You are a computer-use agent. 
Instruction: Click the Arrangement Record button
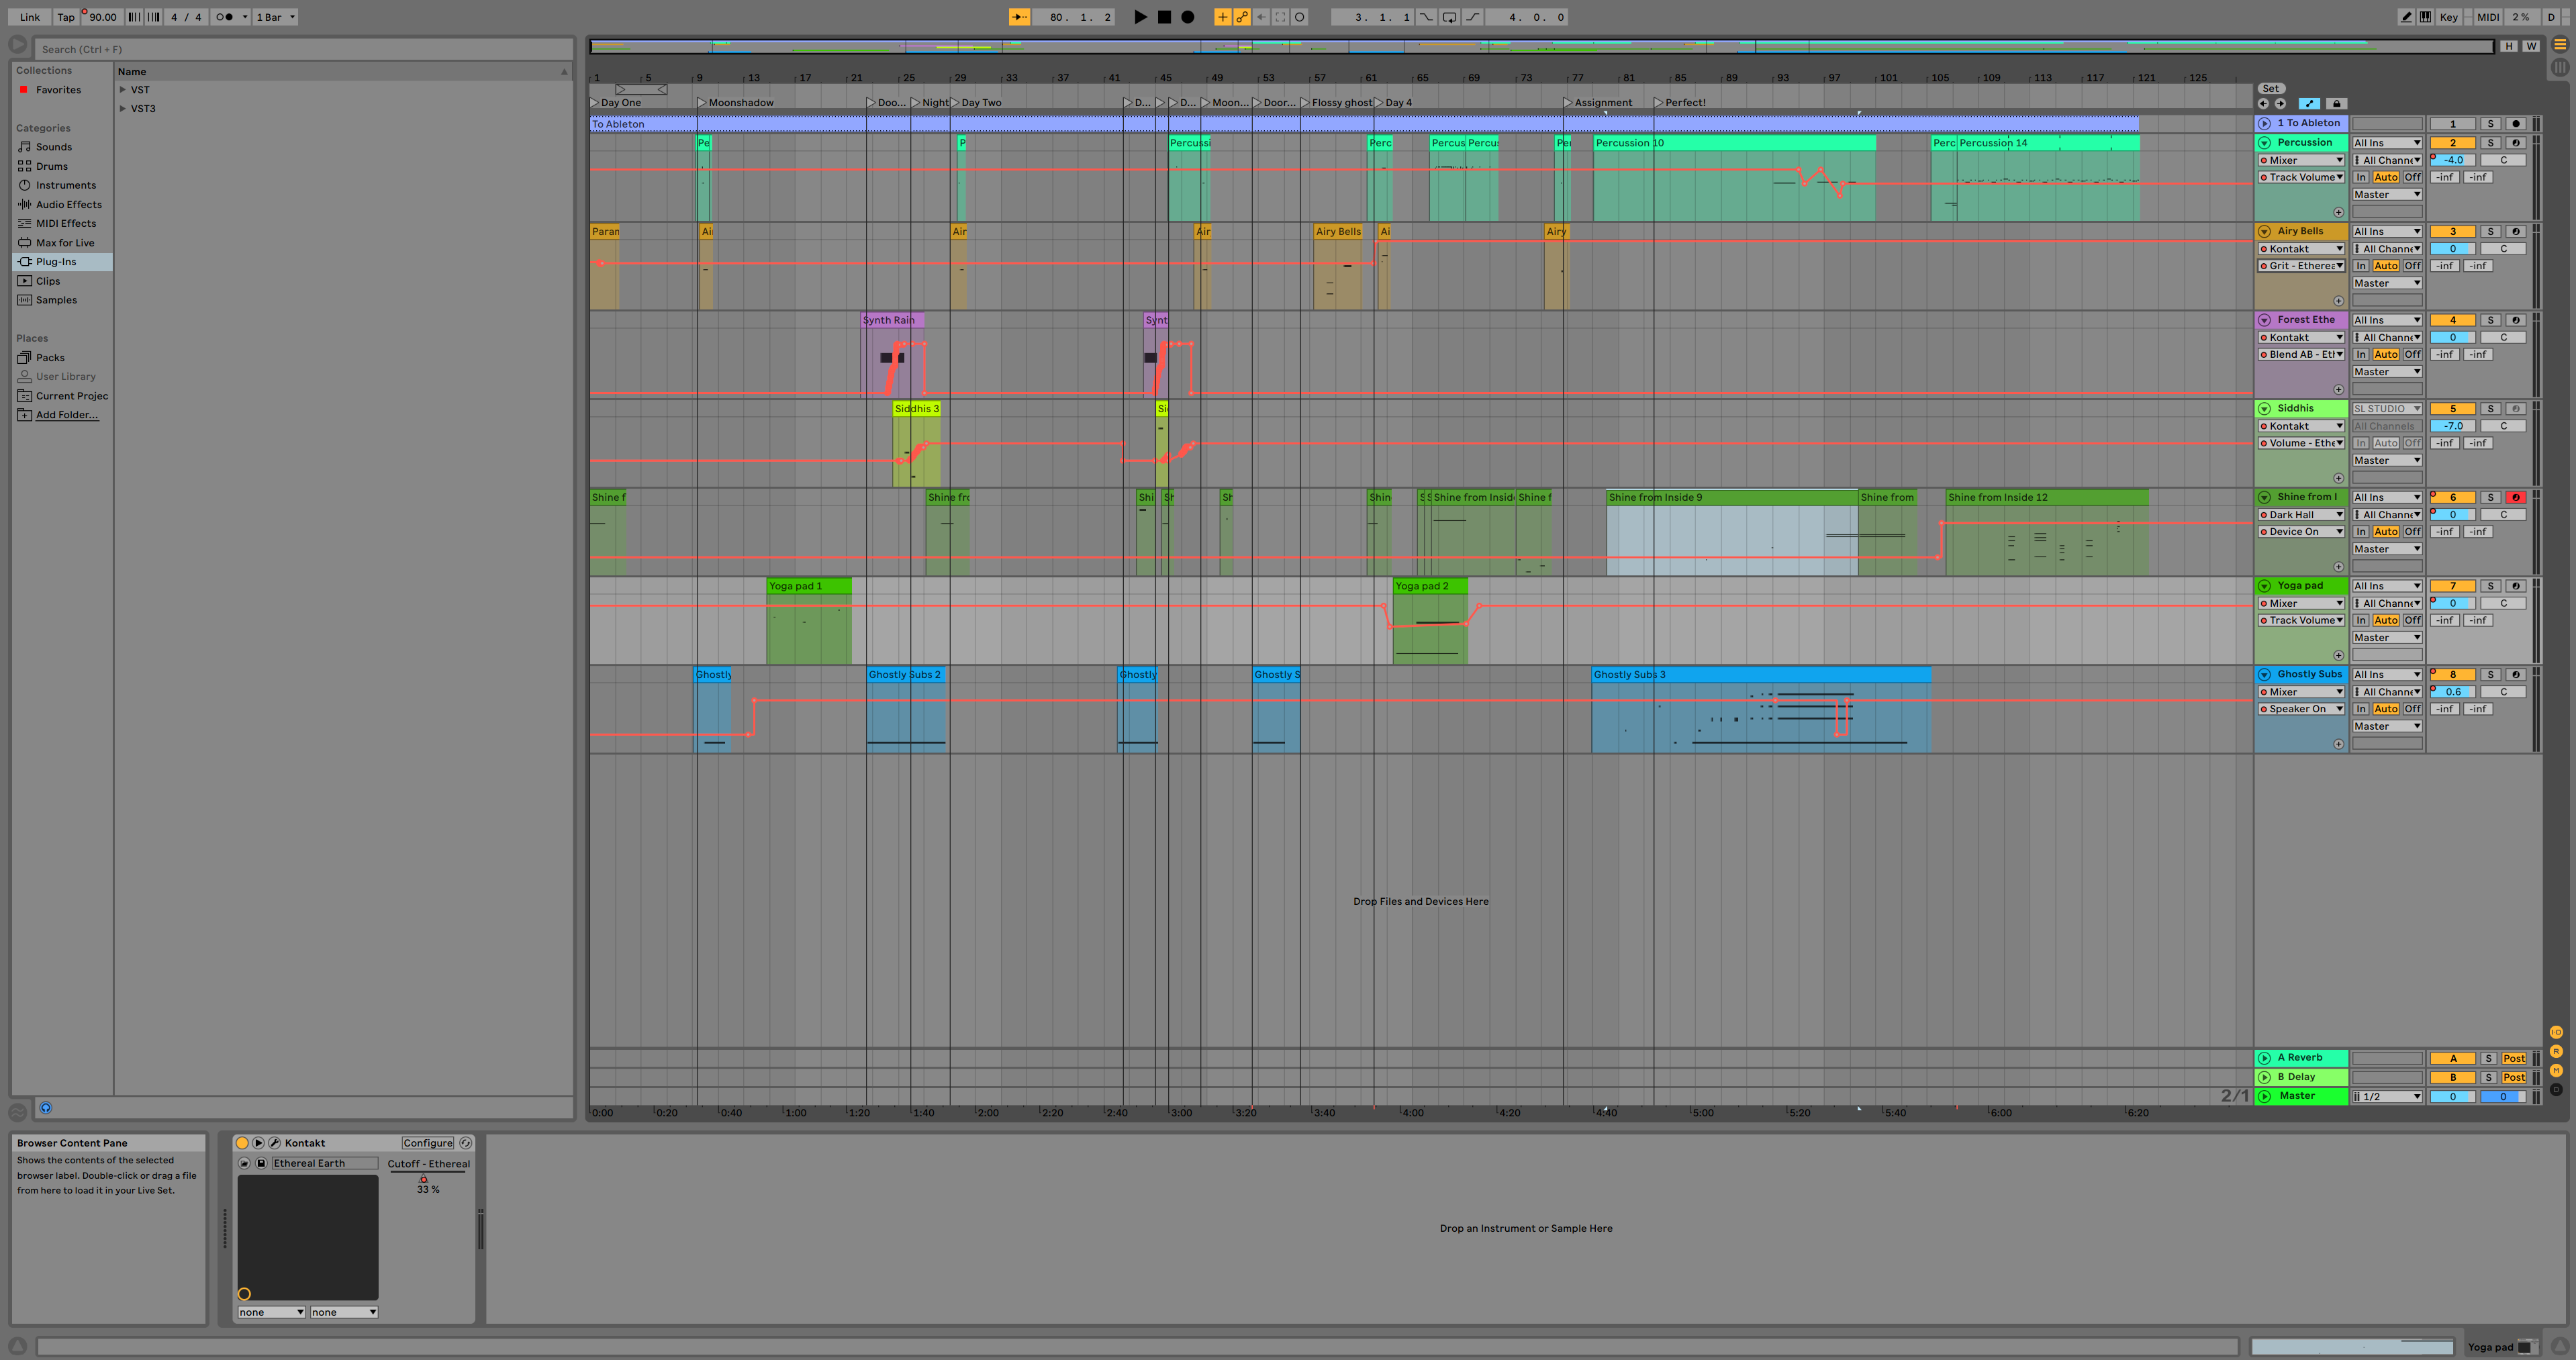click(1187, 17)
